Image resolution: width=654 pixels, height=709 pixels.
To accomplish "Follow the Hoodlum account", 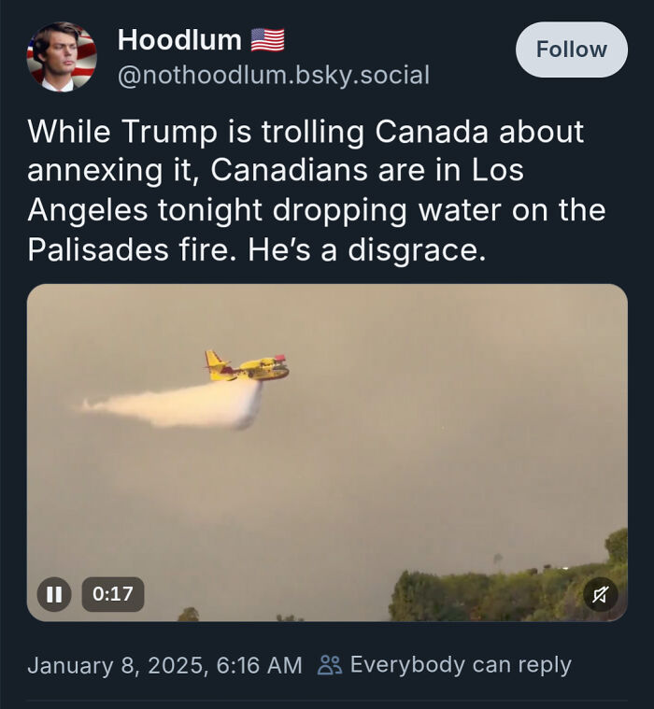I will point(571,50).
